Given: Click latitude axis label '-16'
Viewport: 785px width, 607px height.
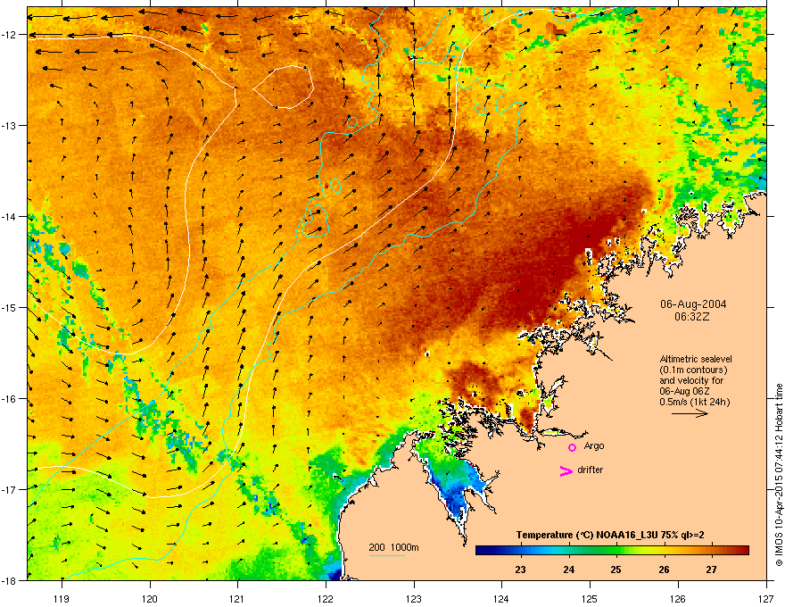Looking at the screenshot, I should [x=10, y=399].
